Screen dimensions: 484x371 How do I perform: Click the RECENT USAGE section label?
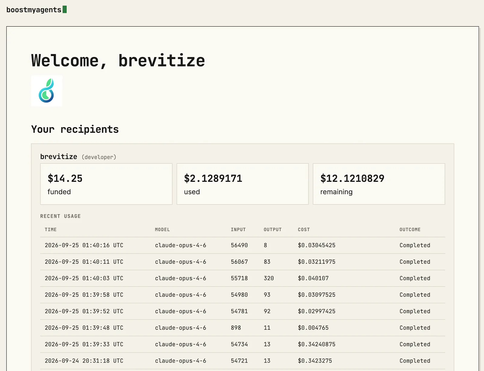coord(60,216)
